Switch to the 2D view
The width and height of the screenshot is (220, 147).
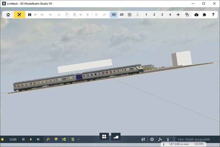122,15
